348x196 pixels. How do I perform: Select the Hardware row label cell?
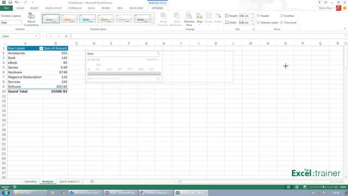[x=25, y=72]
